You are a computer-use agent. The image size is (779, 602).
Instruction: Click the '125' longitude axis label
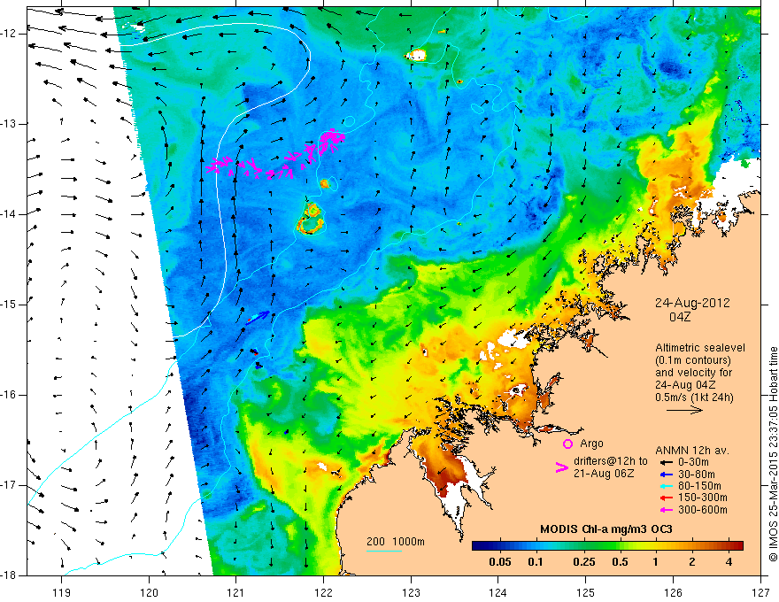point(586,592)
